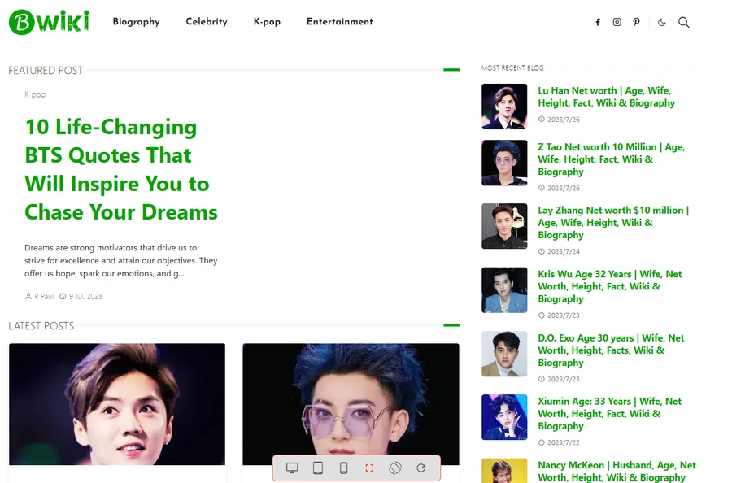
Task: Click the Kris Wu article thumbnail
Action: coord(504,289)
